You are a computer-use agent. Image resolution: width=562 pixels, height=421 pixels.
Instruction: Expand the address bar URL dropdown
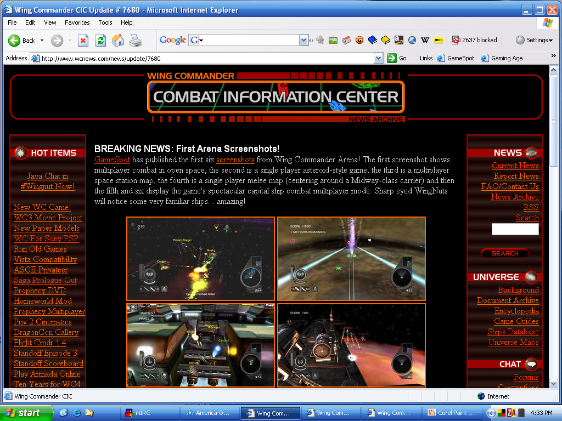coord(378,58)
